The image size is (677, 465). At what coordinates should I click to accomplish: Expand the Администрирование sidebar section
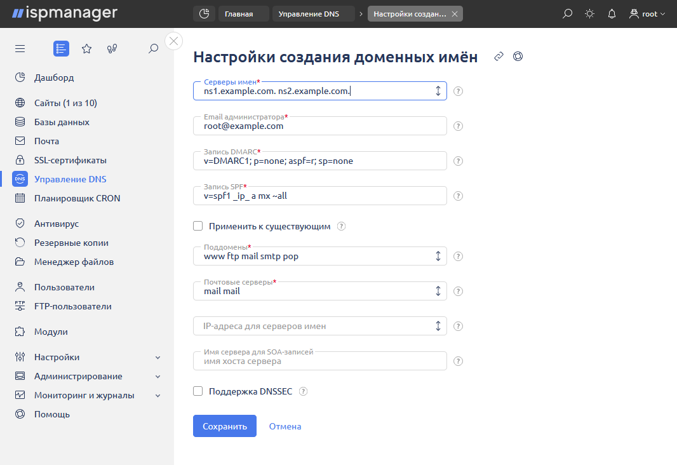click(x=158, y=376)
